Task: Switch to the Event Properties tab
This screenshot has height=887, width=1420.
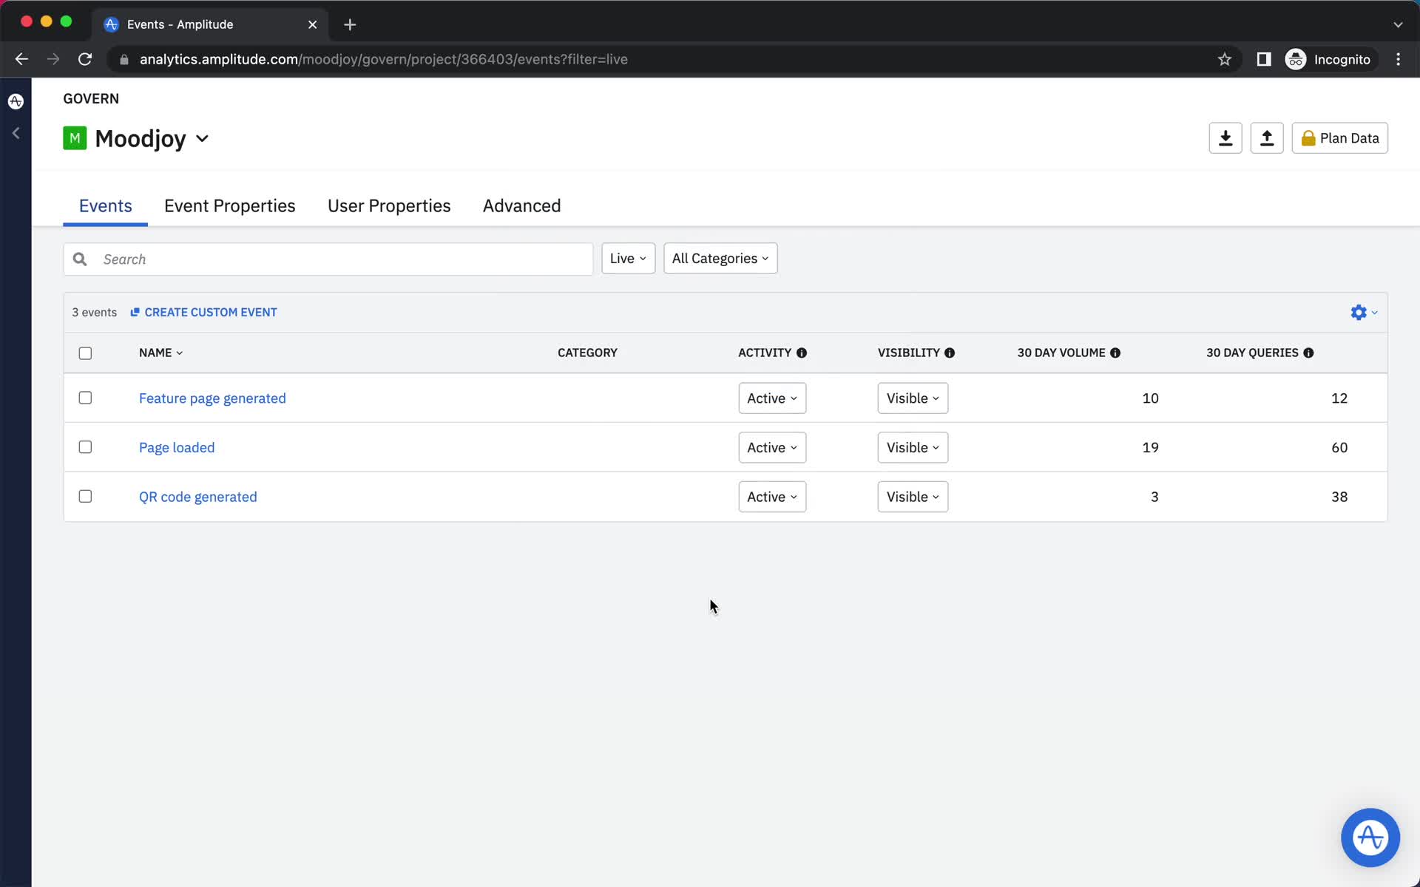Action: click(x=229, y=205)
